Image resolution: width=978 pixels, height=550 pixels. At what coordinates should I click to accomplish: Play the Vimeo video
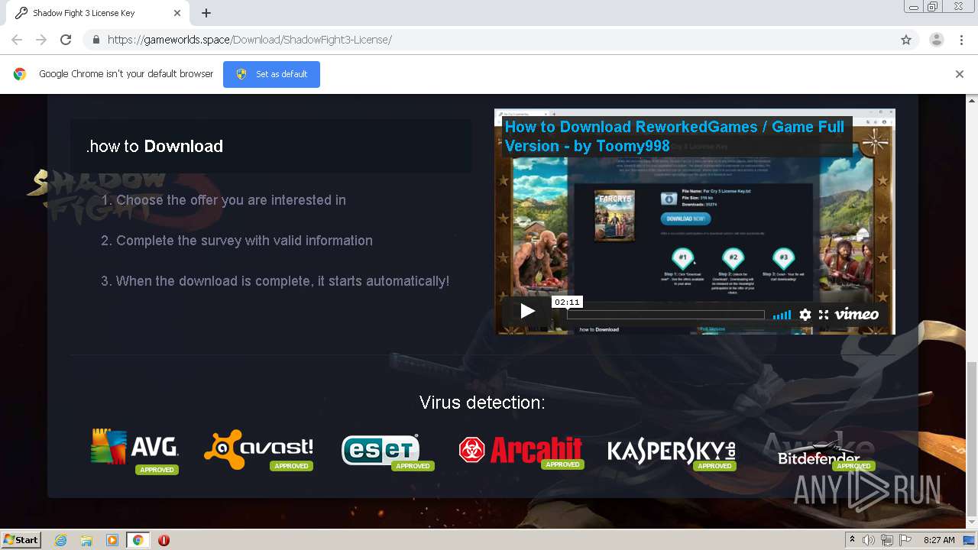point(527,311)
